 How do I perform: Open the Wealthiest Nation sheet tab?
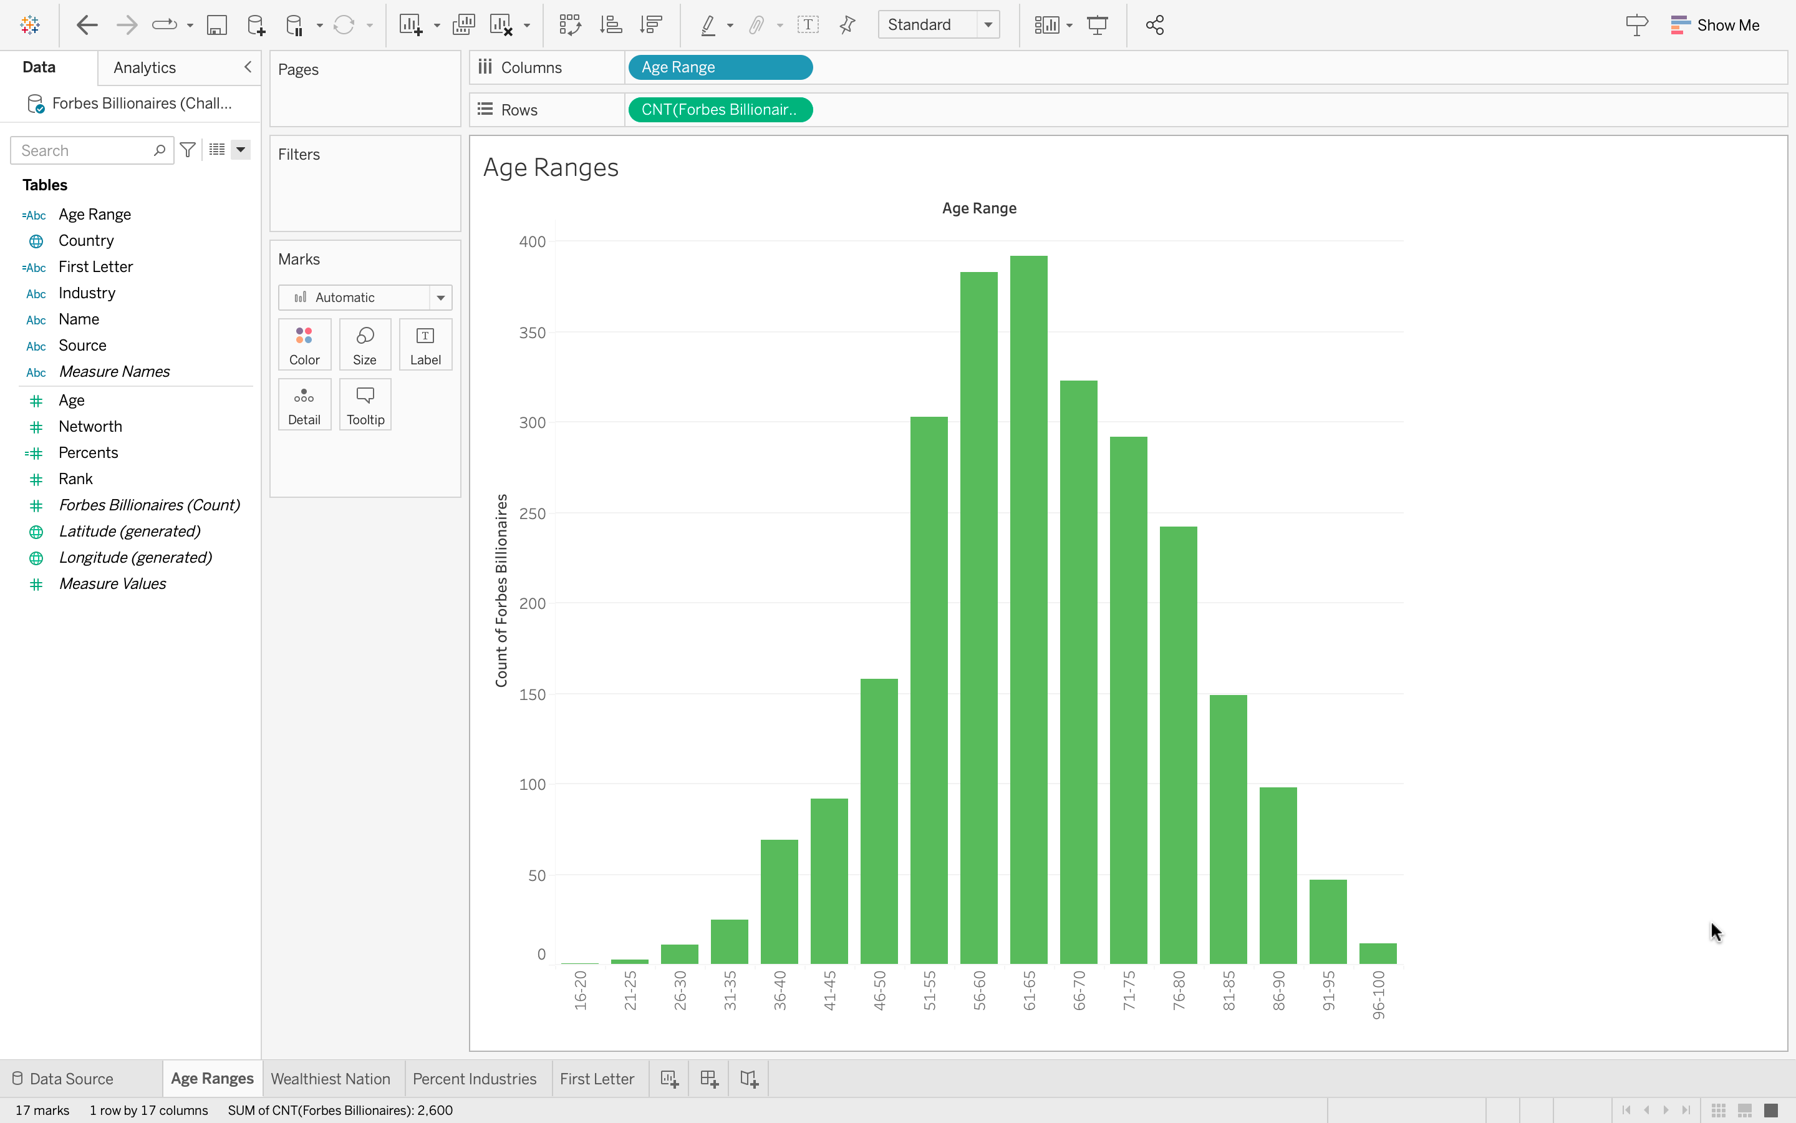click(331, 1079)
